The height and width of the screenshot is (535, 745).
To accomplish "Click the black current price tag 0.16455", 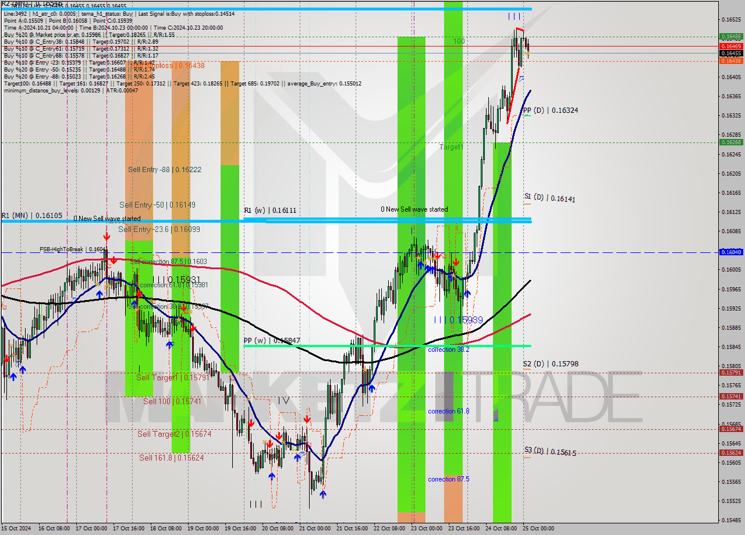I will 731,53.
